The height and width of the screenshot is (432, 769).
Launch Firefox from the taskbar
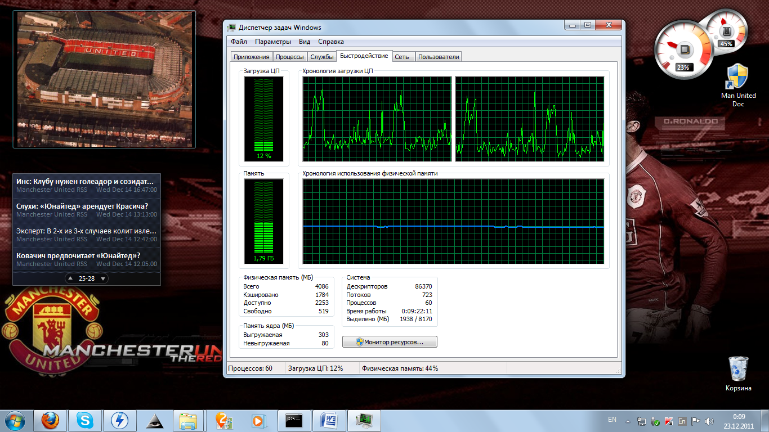(x=50, y=420)
